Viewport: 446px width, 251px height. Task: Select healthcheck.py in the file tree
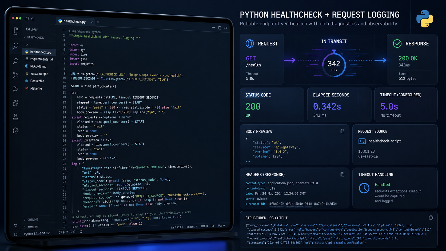tap(39, 52)
